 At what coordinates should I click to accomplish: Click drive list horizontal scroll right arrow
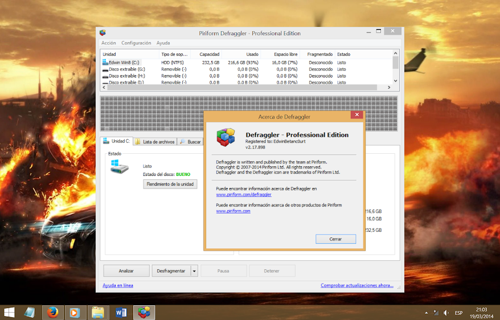point(389,87)
